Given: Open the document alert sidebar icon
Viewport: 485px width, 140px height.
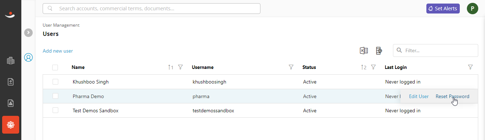Looking at the screenshot, I should (11, 103).
